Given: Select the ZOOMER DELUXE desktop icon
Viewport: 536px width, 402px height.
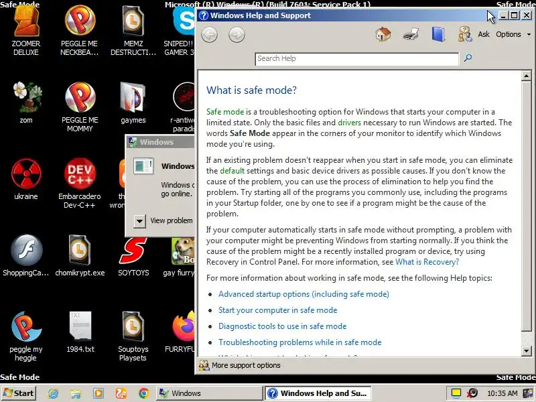Looking at the screenshot, I should pos(26,31).
